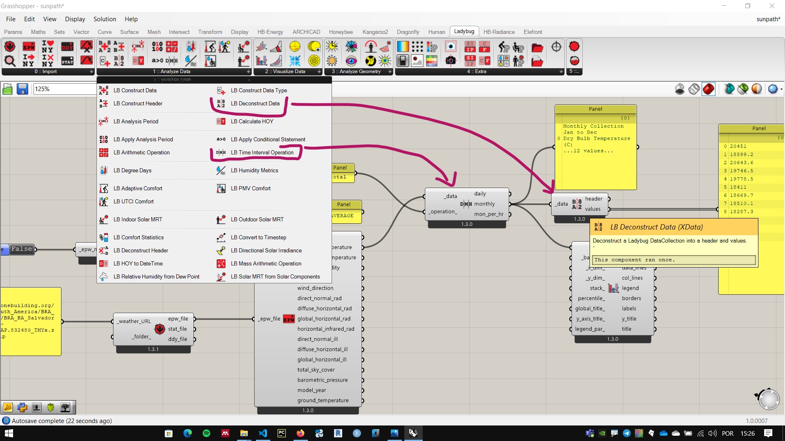Select the LB Import EPW icon
The height and width of the screenshot is (441, 785).
[29, 47]
